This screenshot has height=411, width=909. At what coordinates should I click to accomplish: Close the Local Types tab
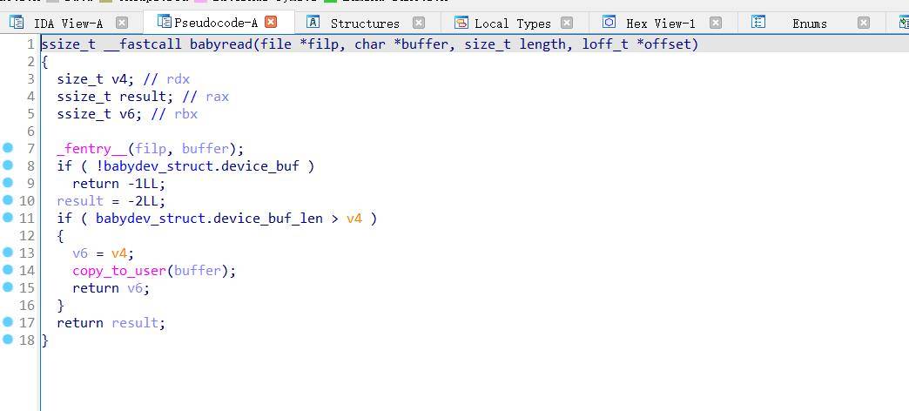click(567, 23)
